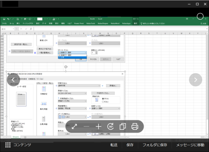Open the ホーム ribbon tab
The image size is (209, 152).
12,24
